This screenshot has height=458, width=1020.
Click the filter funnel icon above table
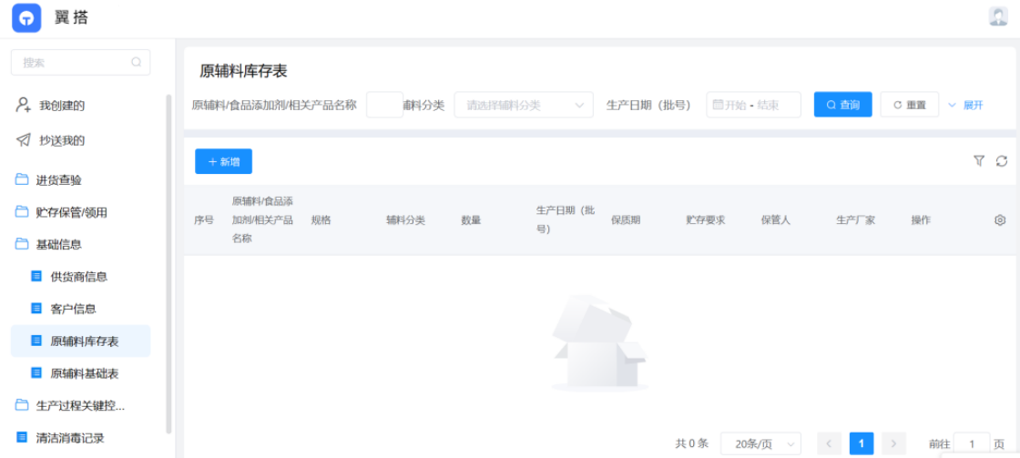click(979, 161)
